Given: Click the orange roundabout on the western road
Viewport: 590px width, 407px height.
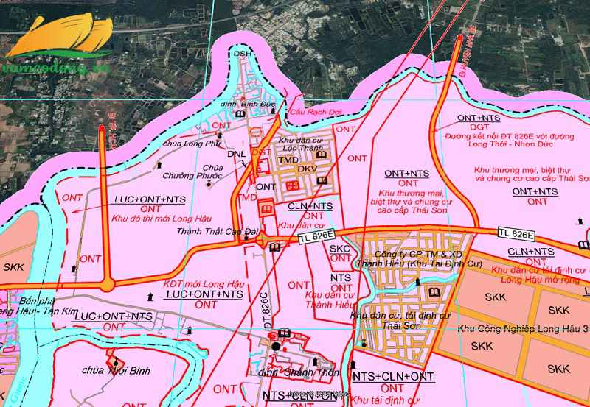Looking at the screenshot, I should [108, 284].
